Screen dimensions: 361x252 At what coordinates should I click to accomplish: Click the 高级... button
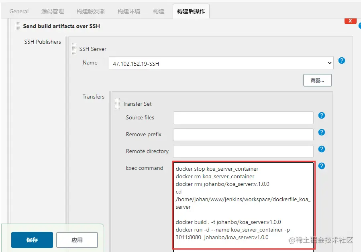(x=317, y=80)
